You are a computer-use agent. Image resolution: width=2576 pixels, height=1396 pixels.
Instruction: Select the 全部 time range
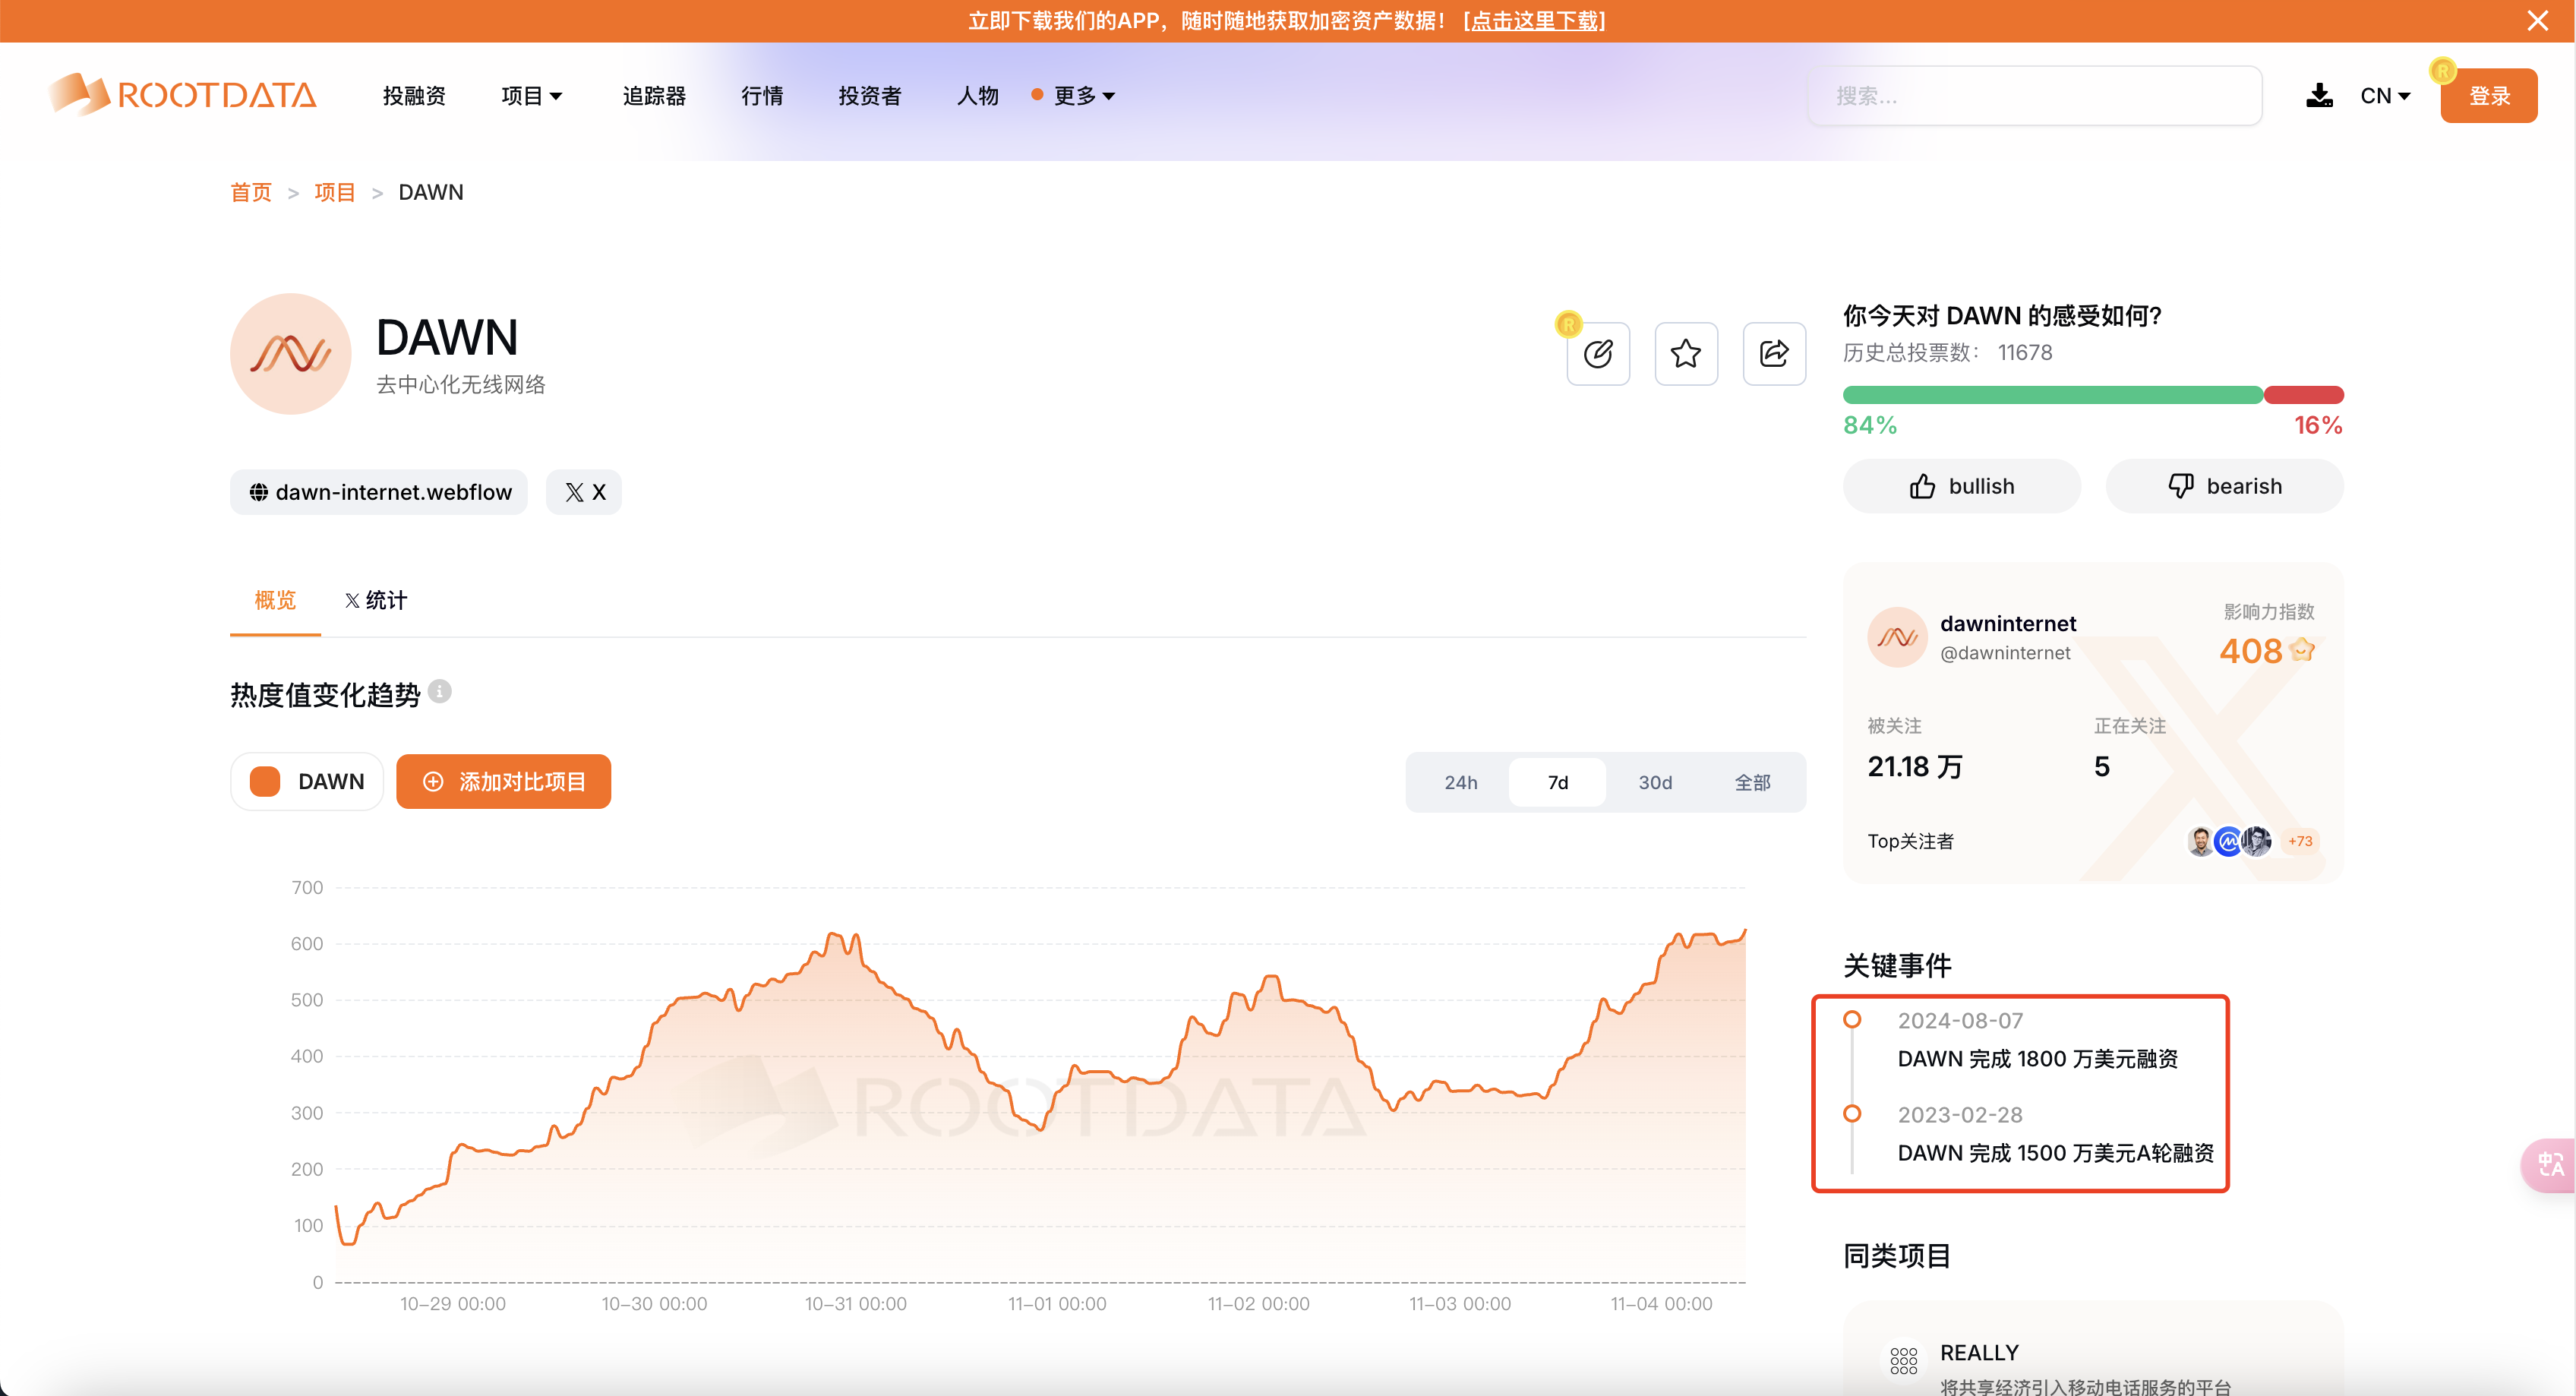1752,782
